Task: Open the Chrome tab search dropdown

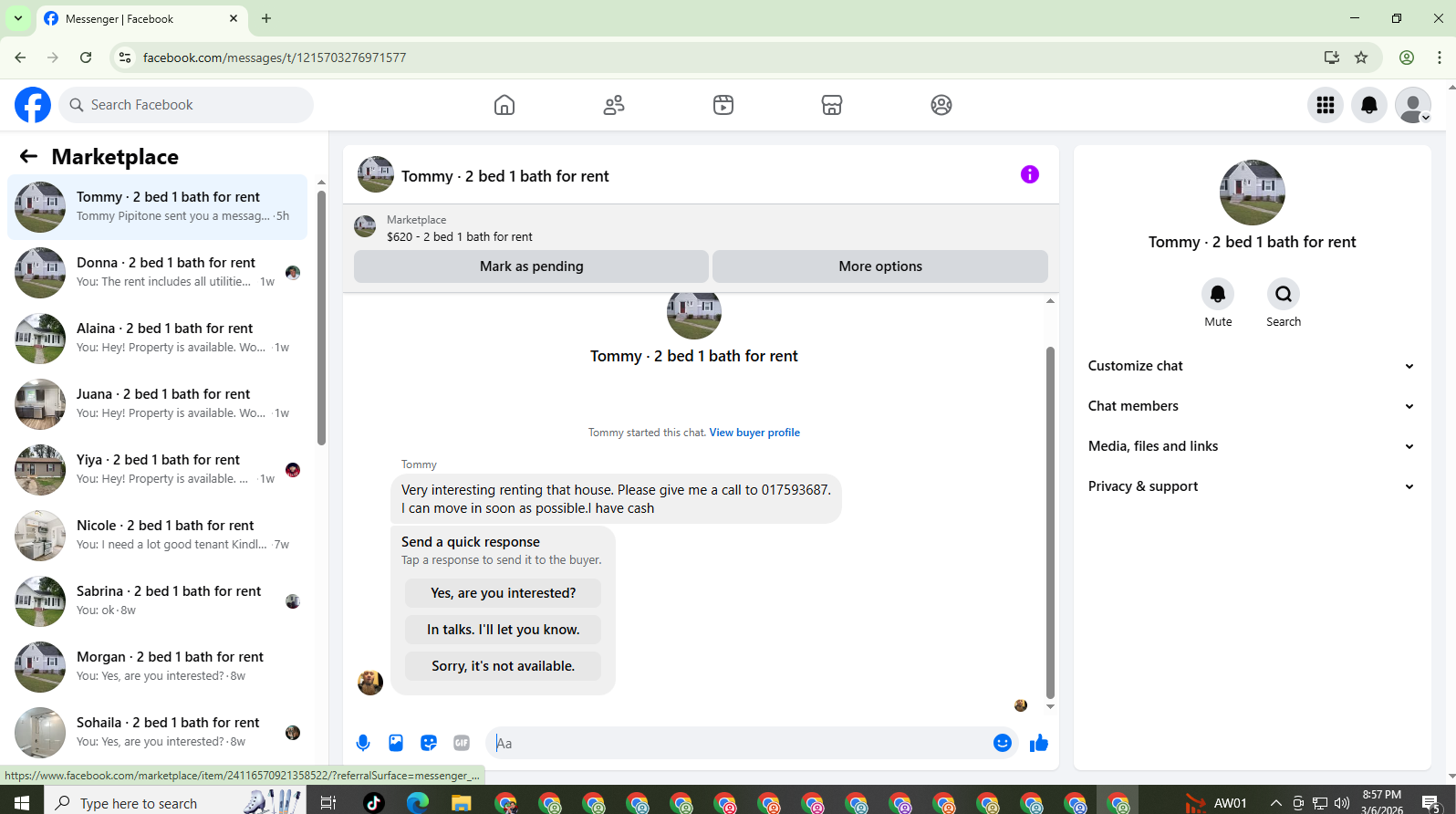Action: pyautogui.click(x=18, y=18)
